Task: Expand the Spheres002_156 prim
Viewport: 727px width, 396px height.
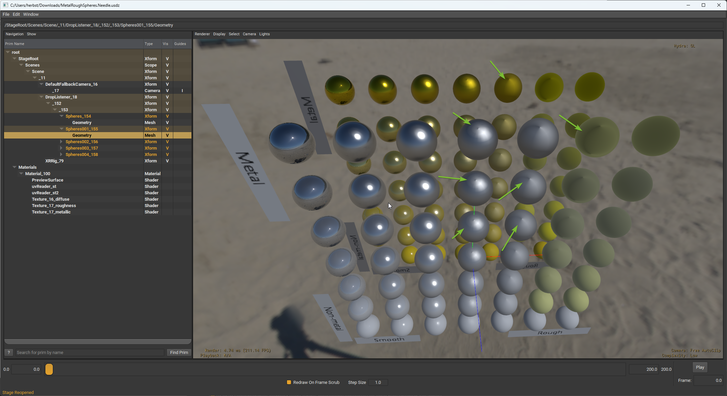Action: pos(61,142)
